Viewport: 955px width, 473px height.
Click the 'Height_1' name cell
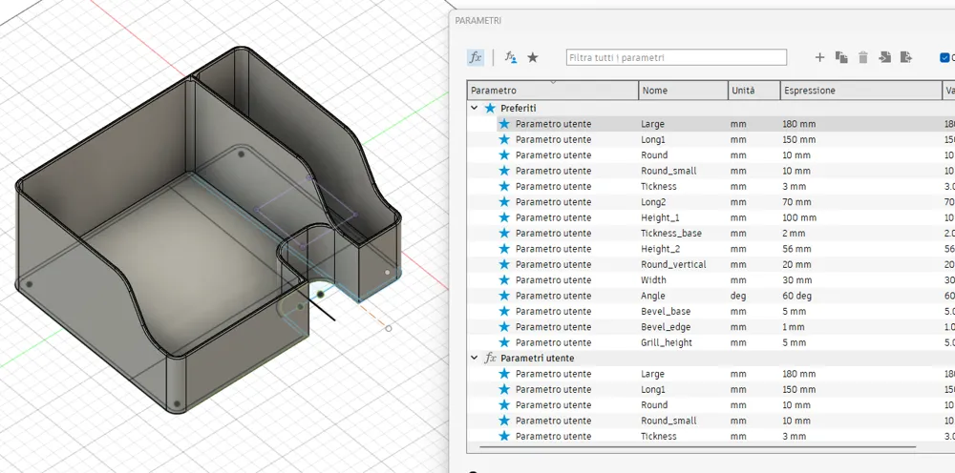pos(660,217)
